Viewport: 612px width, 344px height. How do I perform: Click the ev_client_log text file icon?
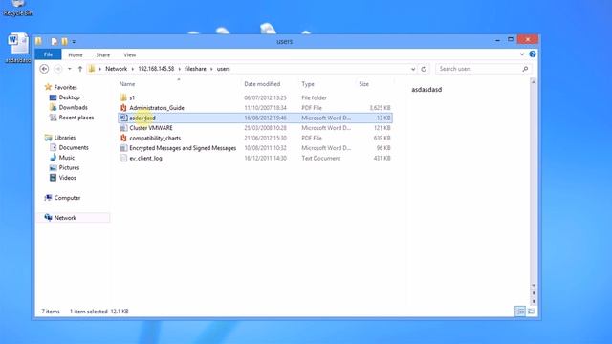click(123, 158)
